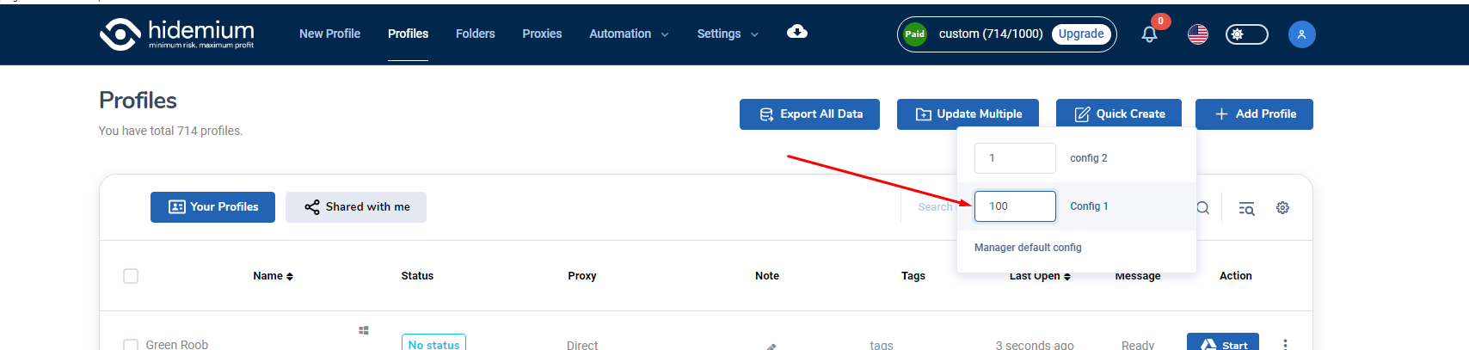The width and height of the screenshot is (1469, 350).
Task: Click the Export All Data button
Action: (809, 114)
